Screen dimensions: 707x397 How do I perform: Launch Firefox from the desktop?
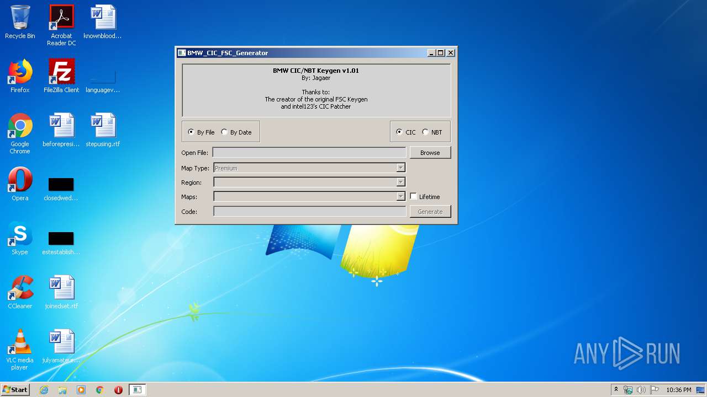(x=20, y=76)
